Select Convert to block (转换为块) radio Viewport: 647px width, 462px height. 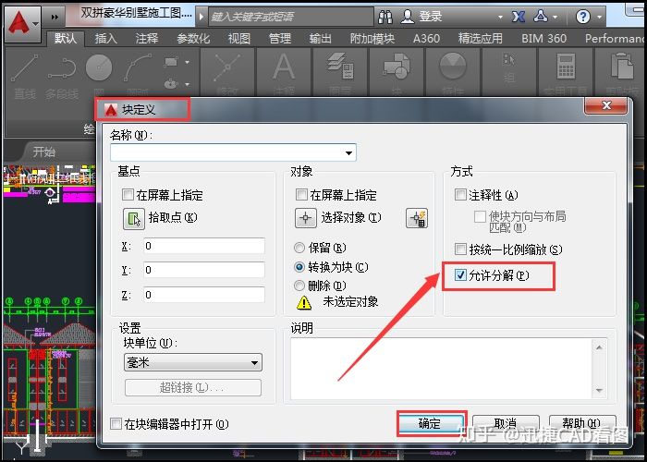tap(299, 267)
